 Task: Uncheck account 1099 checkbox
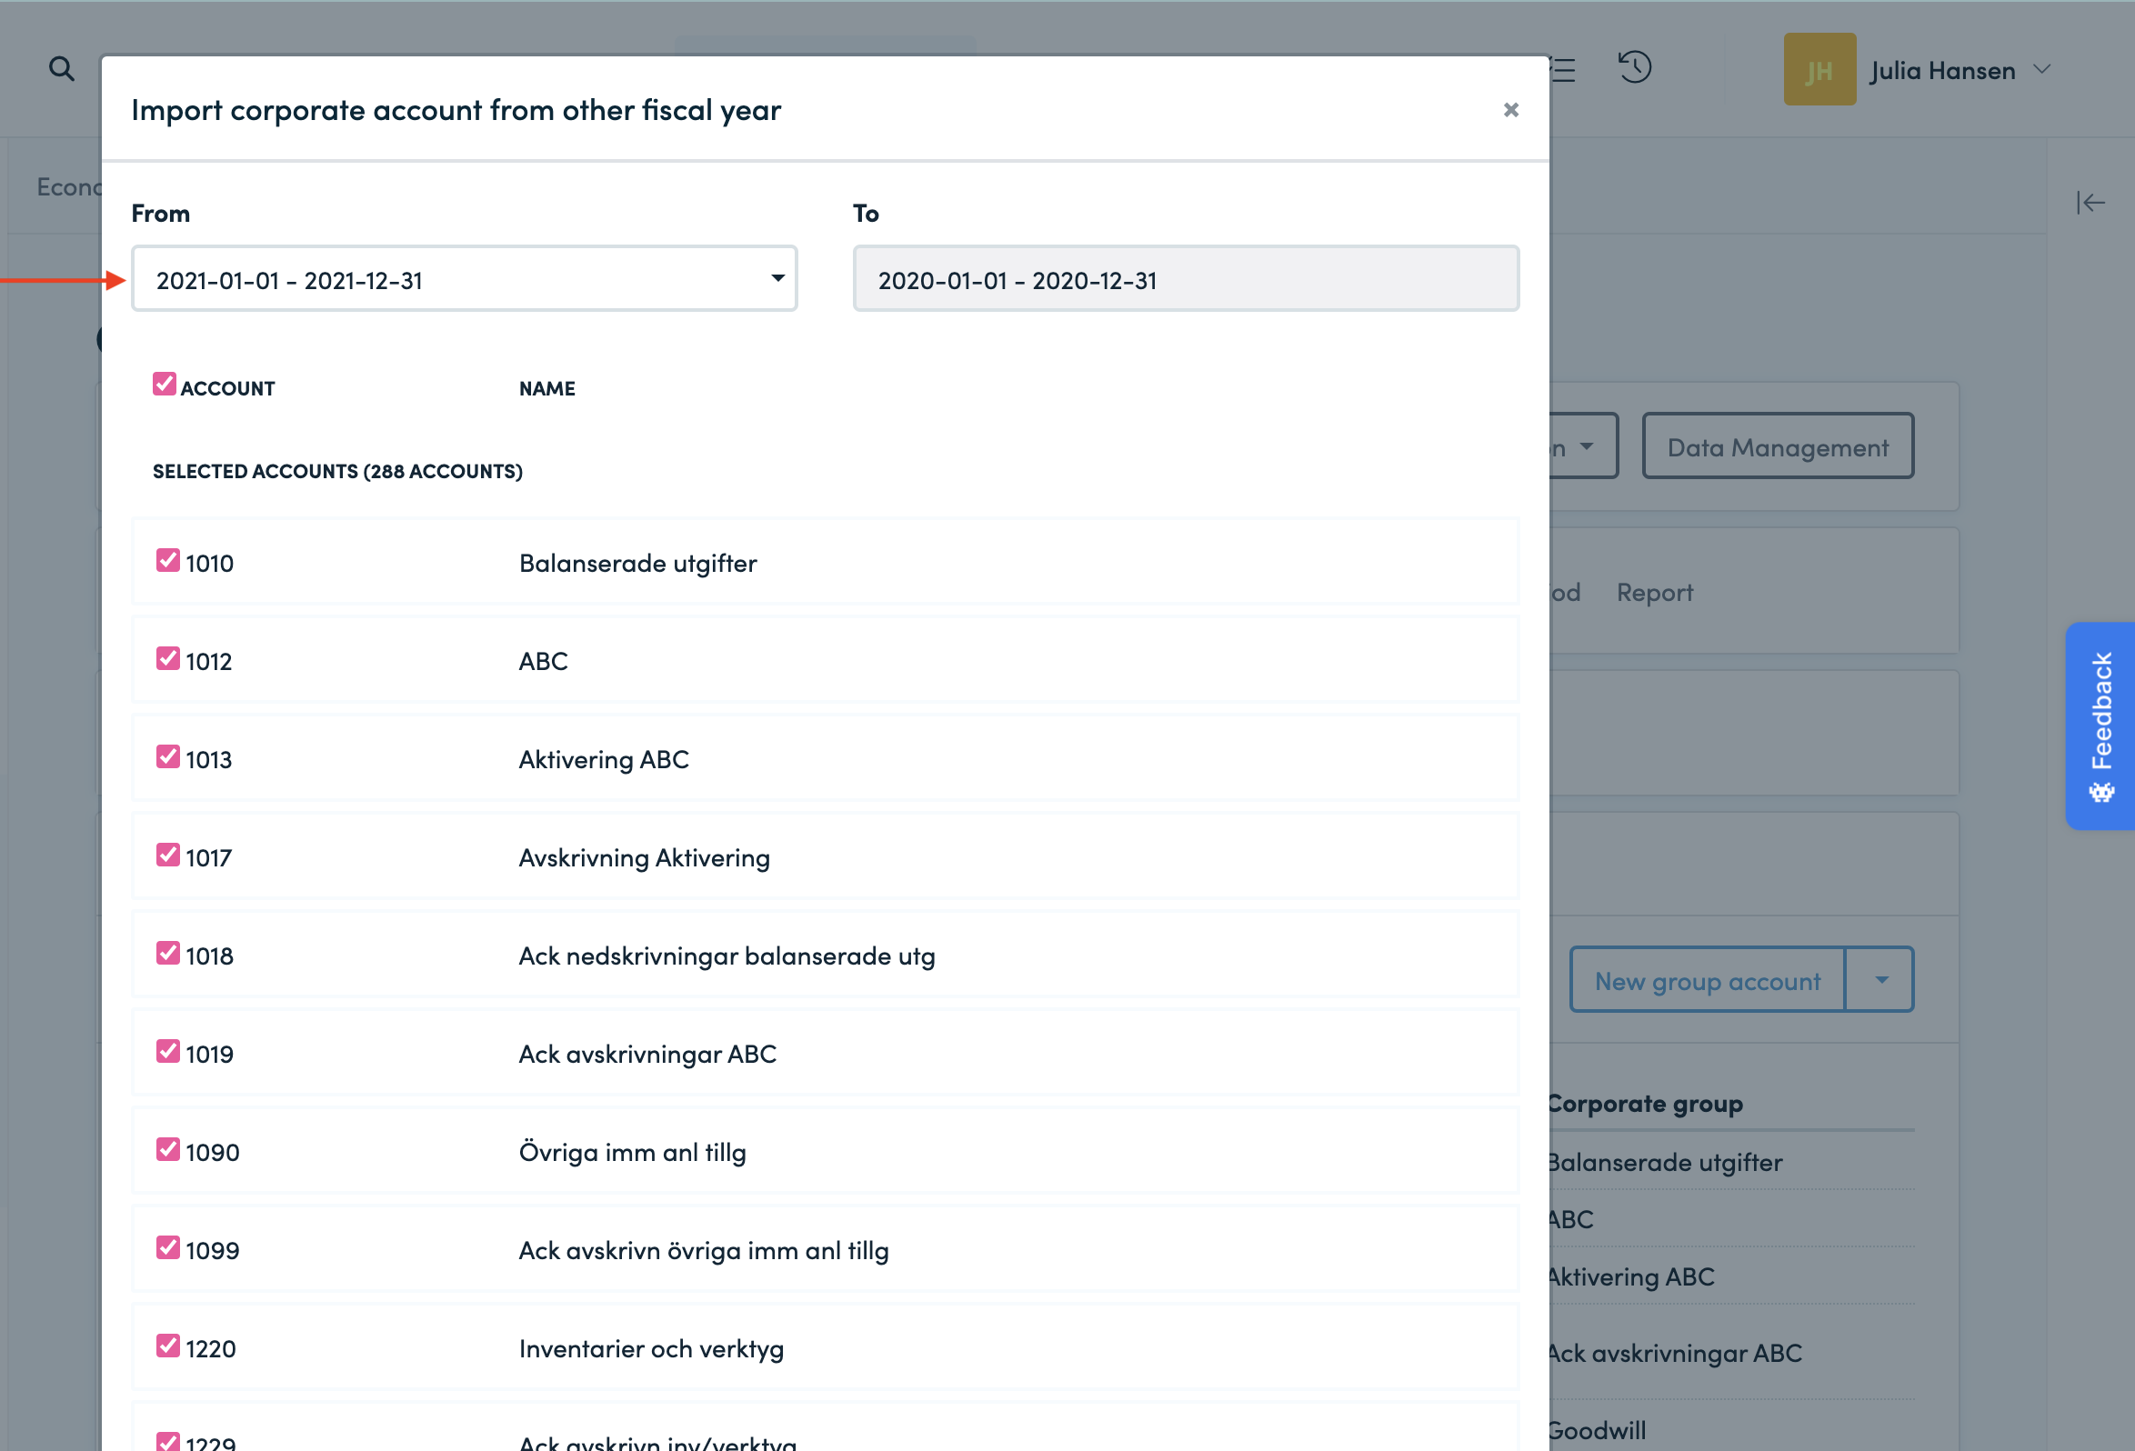tap(168, 1248)
